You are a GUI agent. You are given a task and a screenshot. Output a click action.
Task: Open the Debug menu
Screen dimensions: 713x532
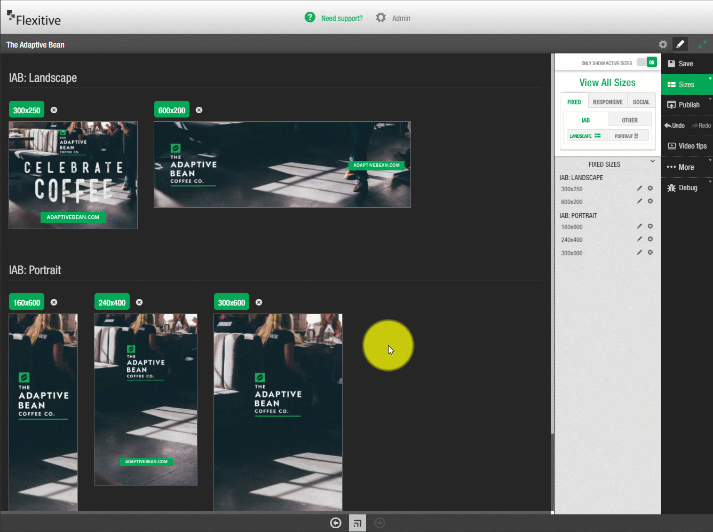[687, 188]
